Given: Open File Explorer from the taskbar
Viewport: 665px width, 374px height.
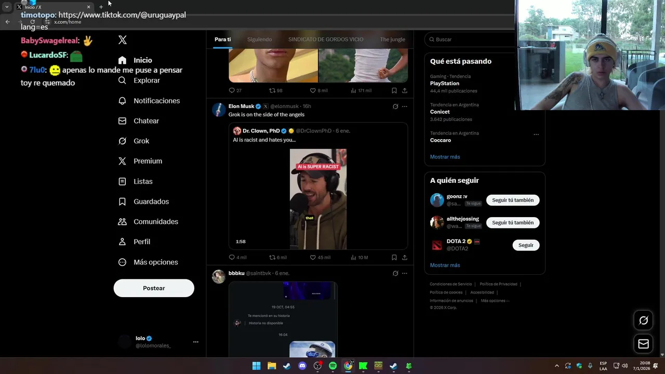Looking at the screenshot, I should click(272, 366).
